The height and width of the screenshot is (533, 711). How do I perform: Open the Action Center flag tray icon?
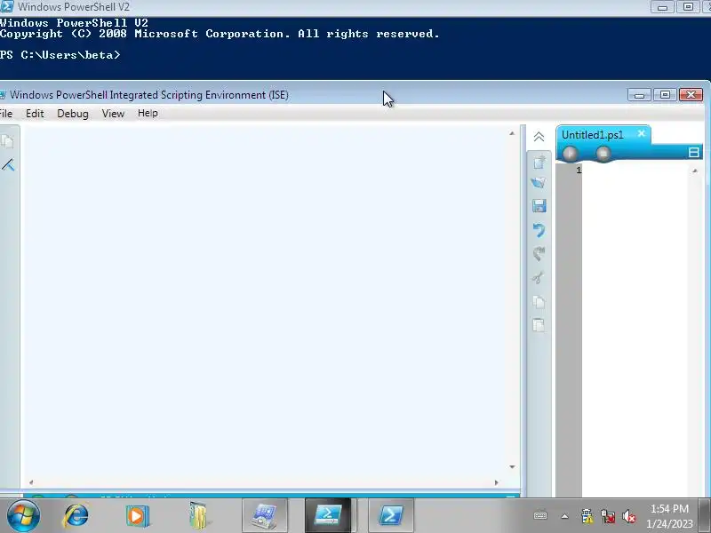(x=587, y=516)
